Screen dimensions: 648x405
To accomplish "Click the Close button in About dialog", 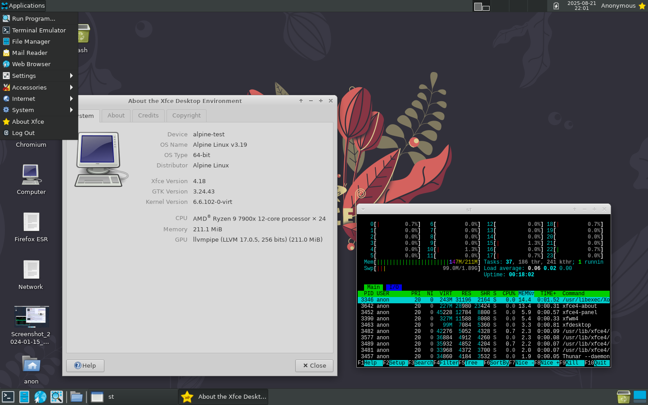I will coord(314,365).
